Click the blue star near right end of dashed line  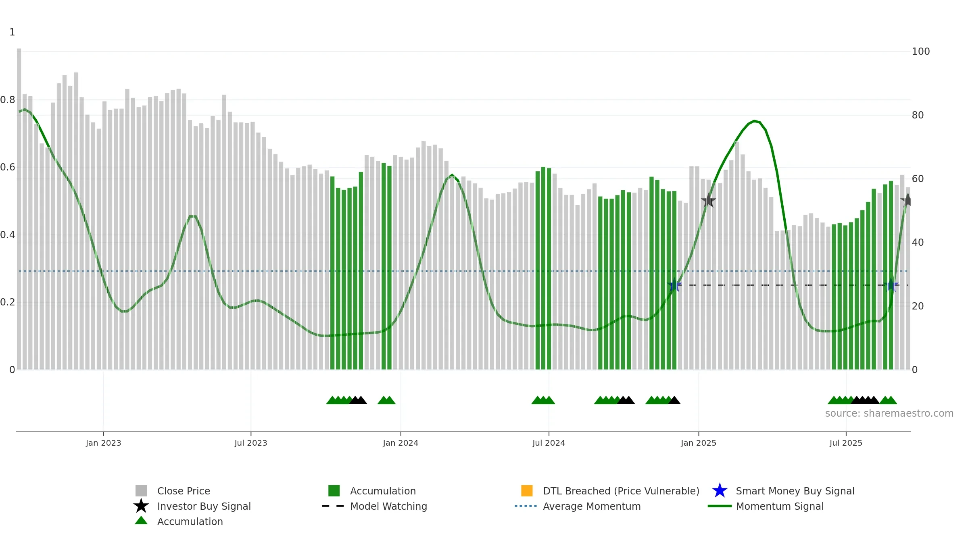[891, 285]
